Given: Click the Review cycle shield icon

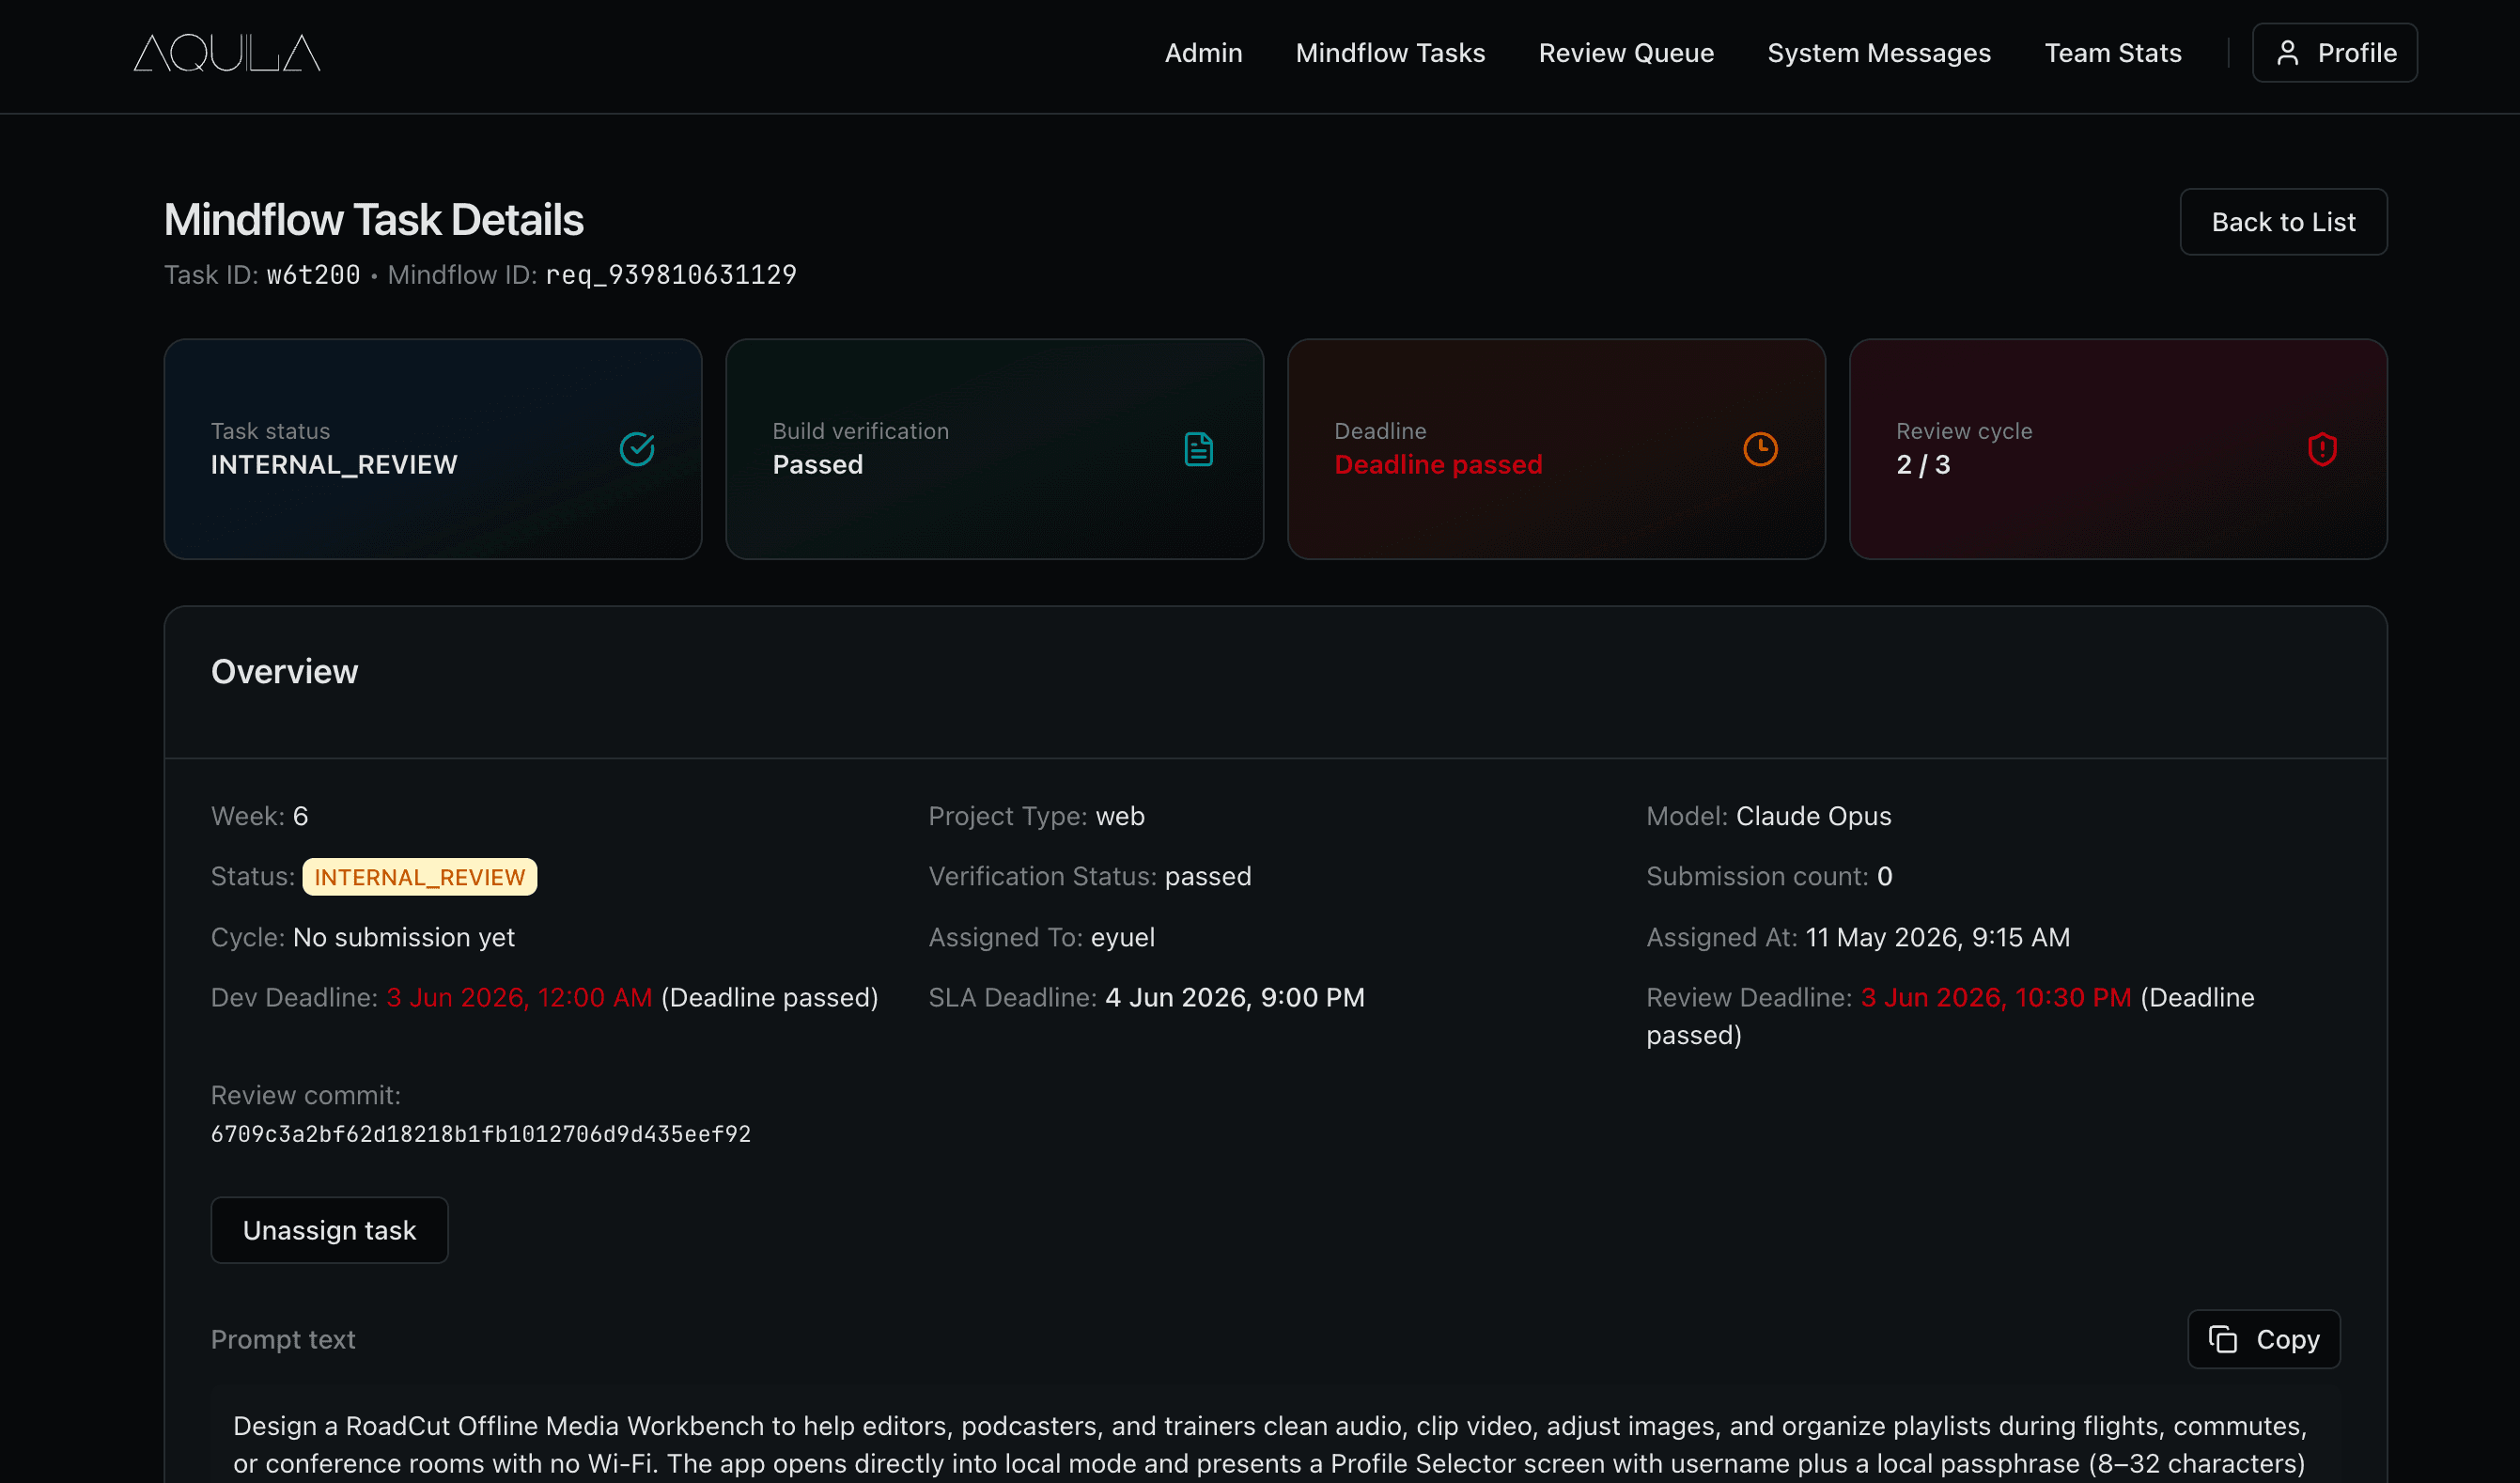Looking at the screenshot, I should pos(2322,449).
